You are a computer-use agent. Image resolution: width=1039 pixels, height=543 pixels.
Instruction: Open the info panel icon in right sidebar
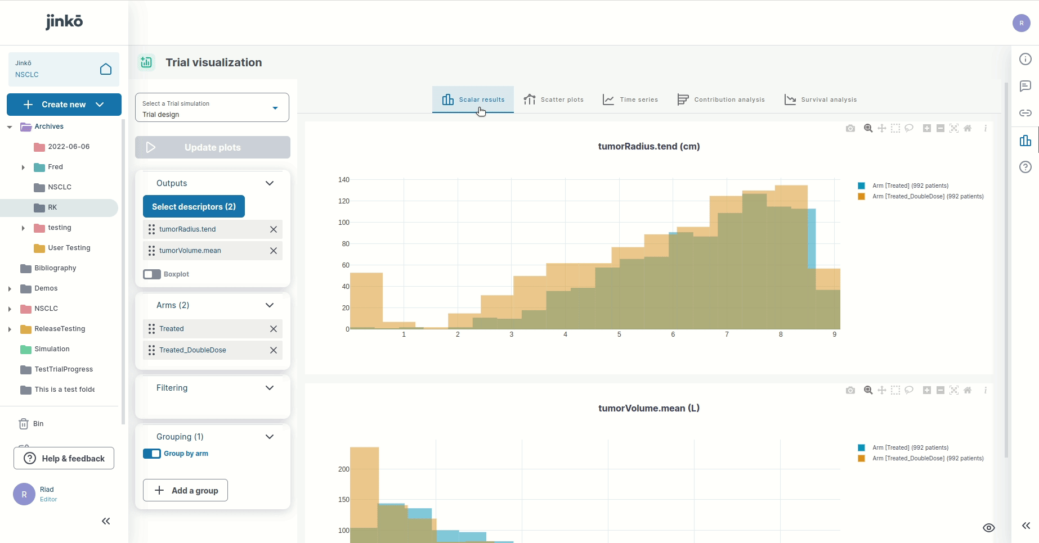[1025, 59]
